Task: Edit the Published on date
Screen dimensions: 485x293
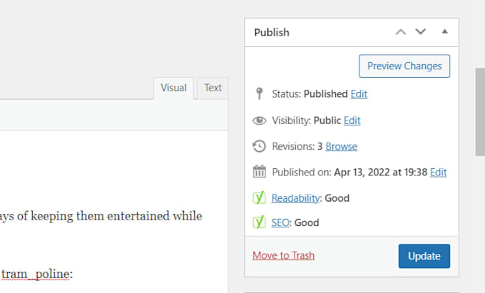Action: click(439, 173)
